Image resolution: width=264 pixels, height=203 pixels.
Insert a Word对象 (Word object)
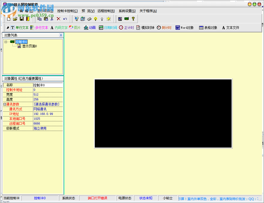(184, 28)
